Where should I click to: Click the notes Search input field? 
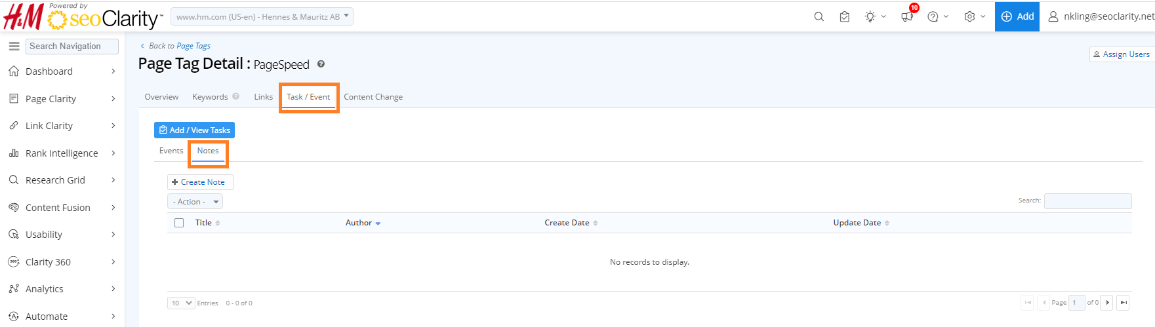pyautogui.click(x=1087, y=201)
